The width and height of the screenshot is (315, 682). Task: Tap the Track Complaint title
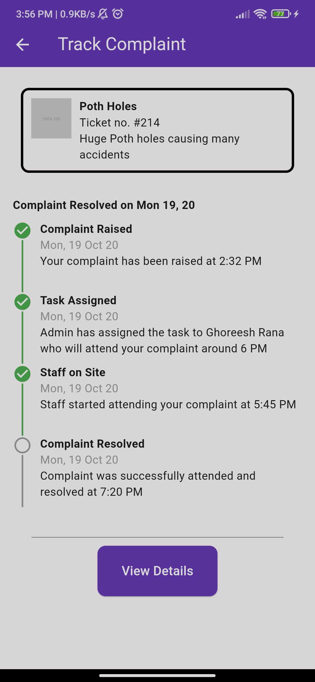coord(122,44)
